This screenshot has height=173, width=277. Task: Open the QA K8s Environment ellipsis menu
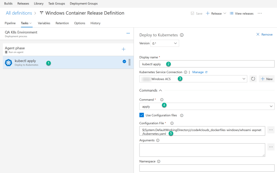[128, 33]
